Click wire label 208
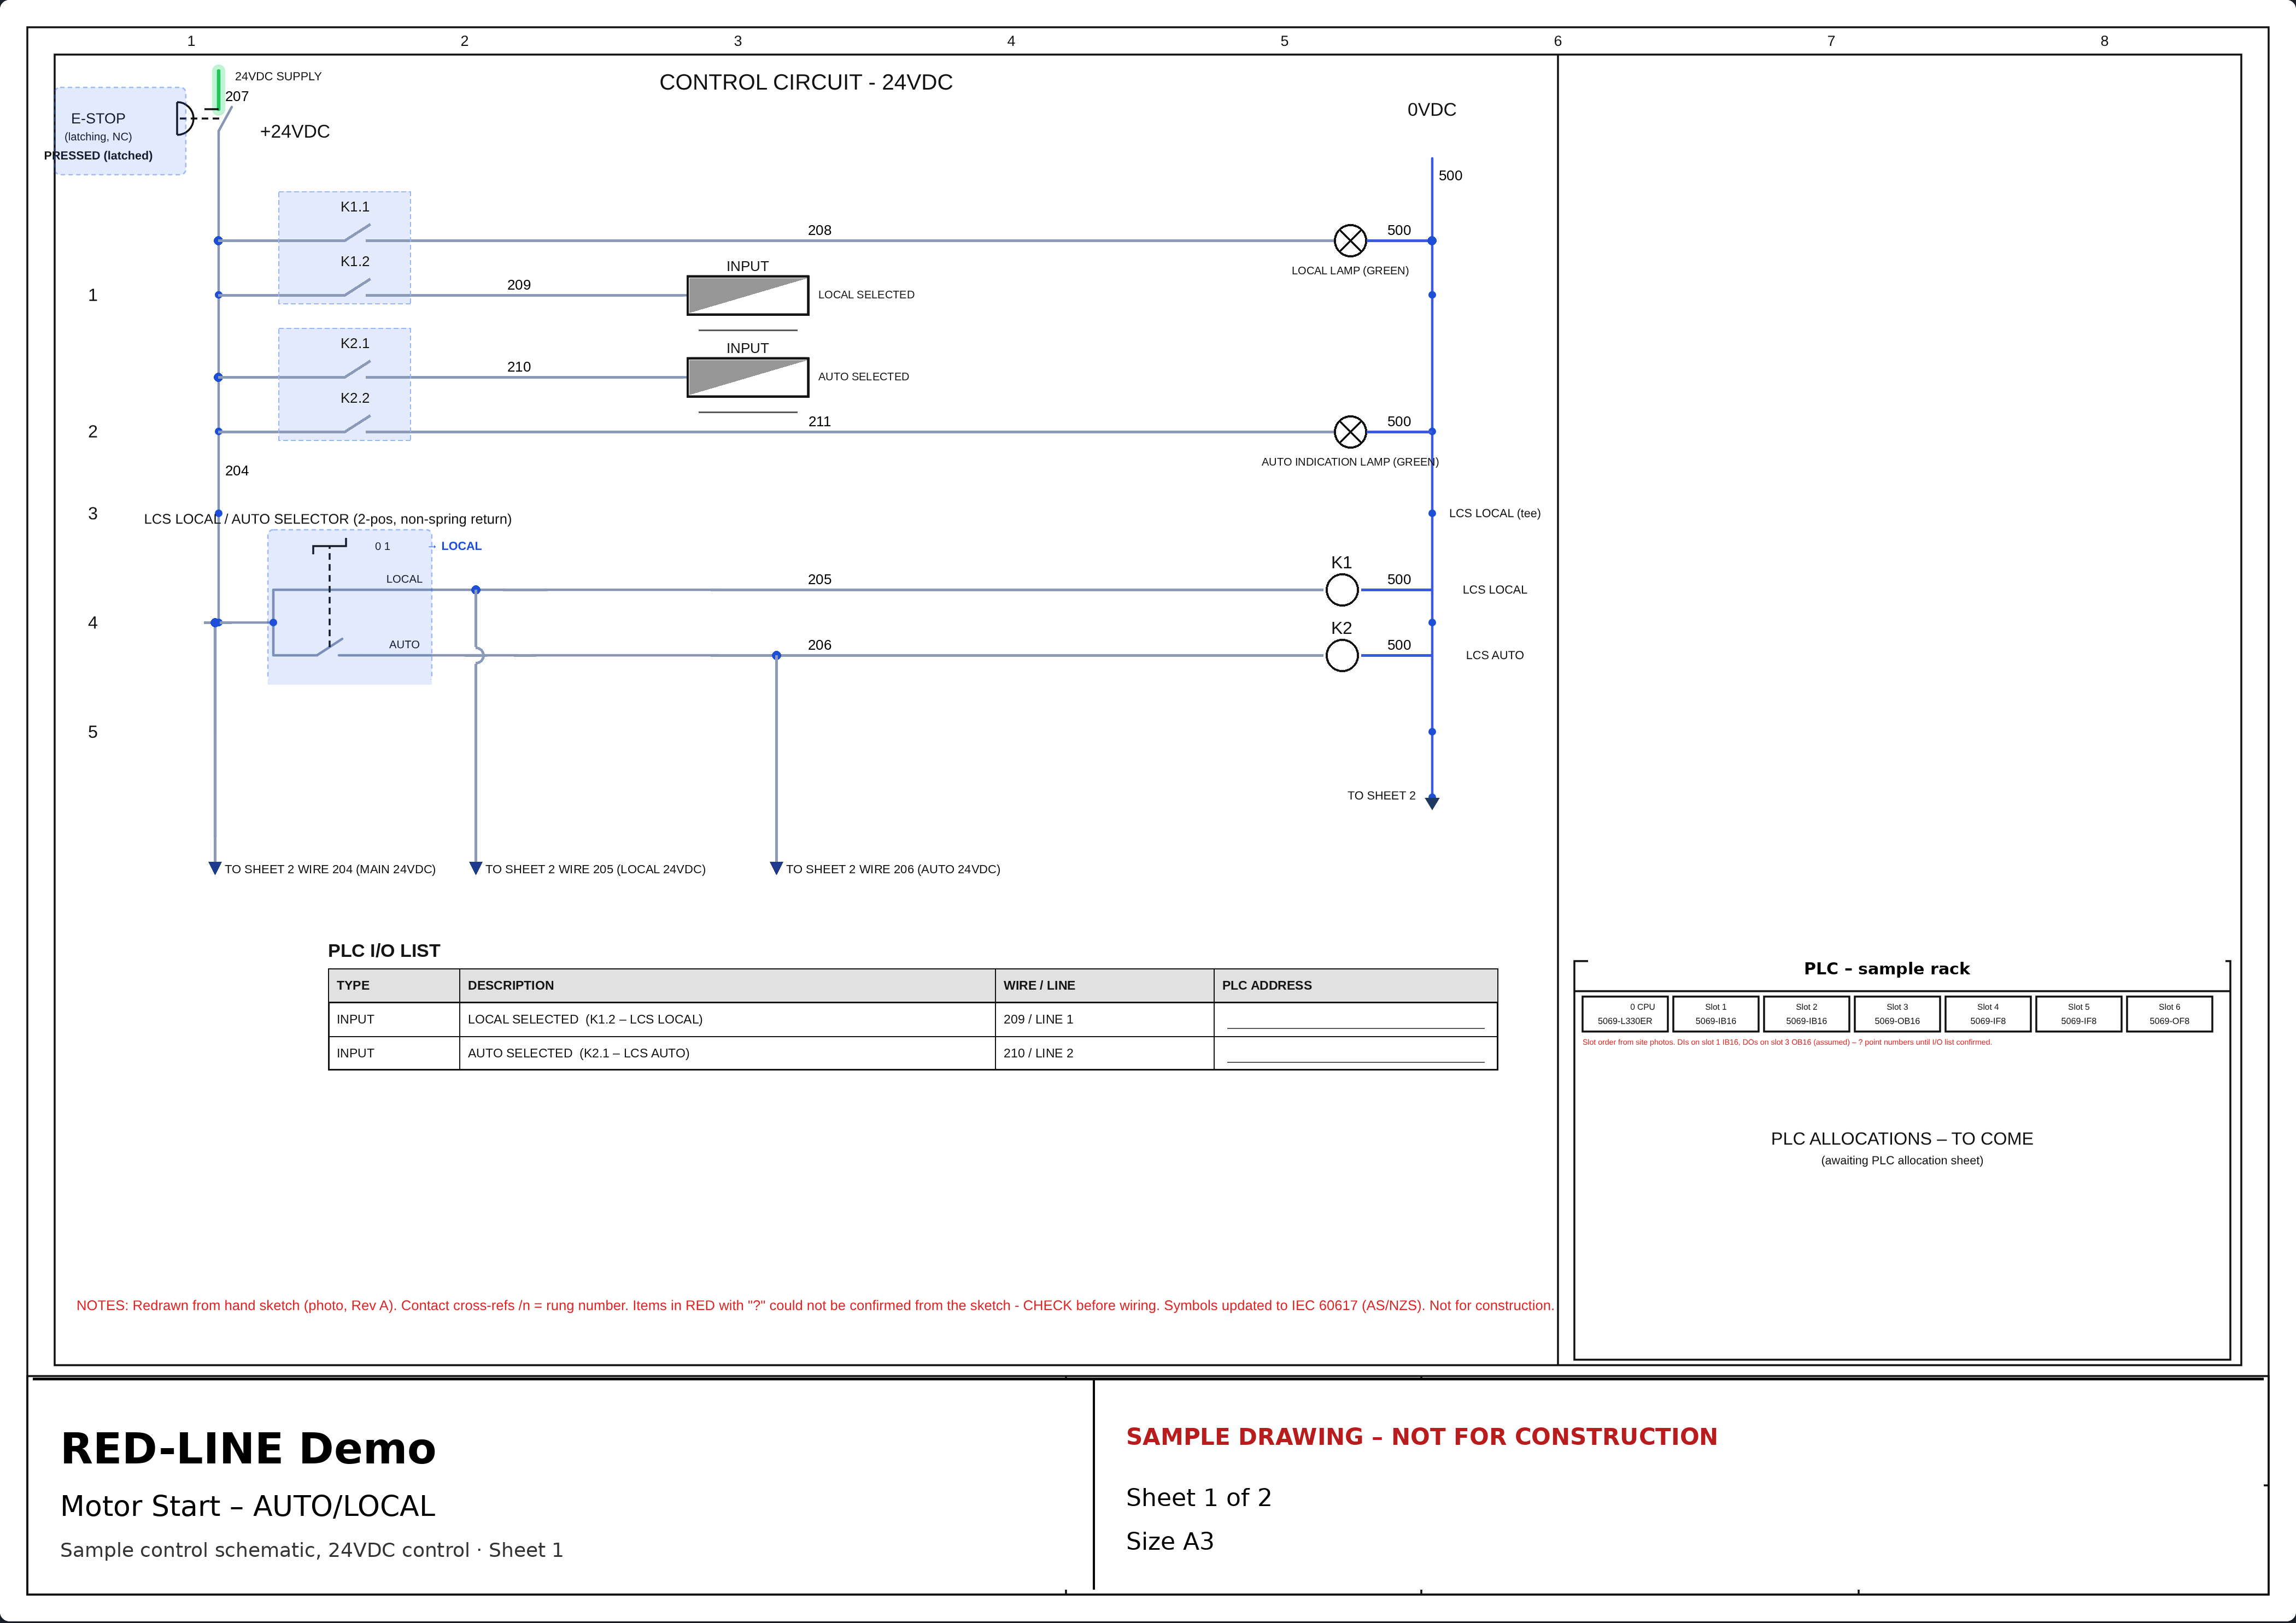2296x1623 pixels. point(819,230)
